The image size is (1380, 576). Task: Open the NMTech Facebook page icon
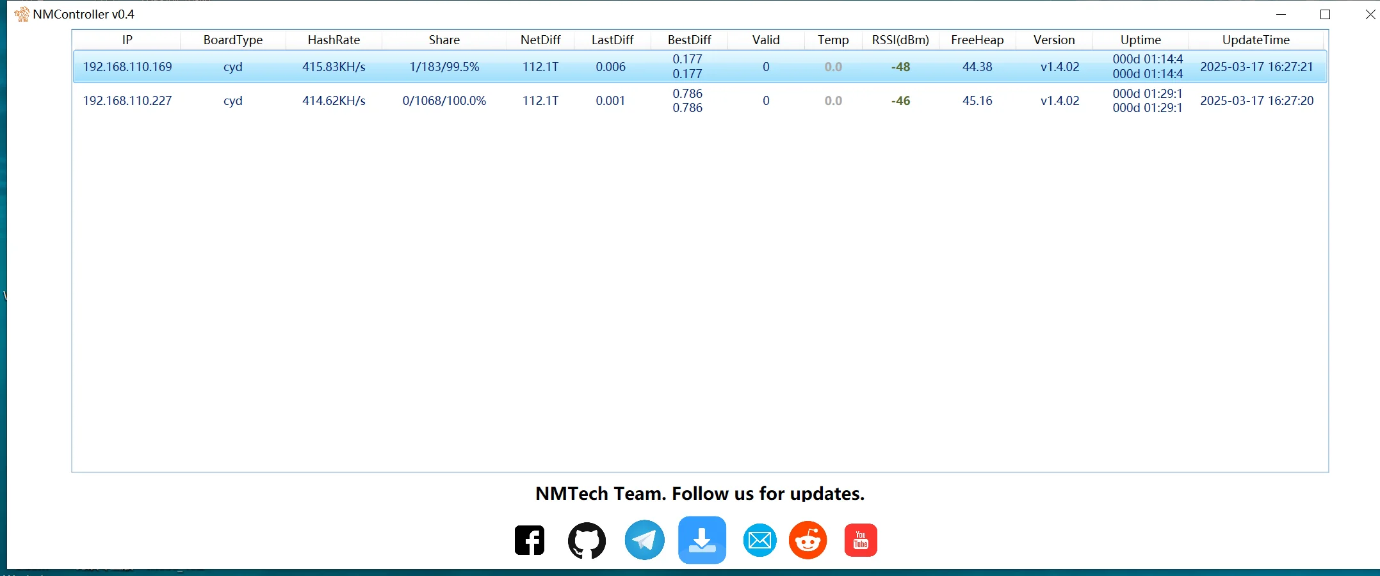530,540
